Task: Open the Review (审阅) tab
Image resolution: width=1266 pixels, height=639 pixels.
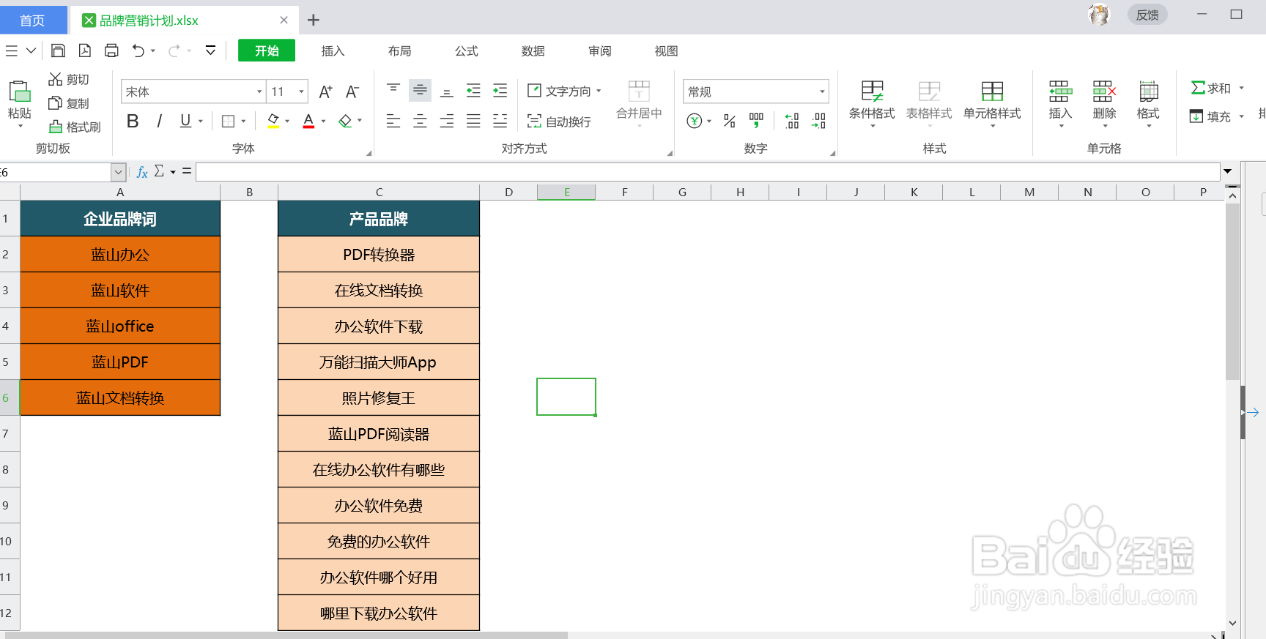Action: 599,51
